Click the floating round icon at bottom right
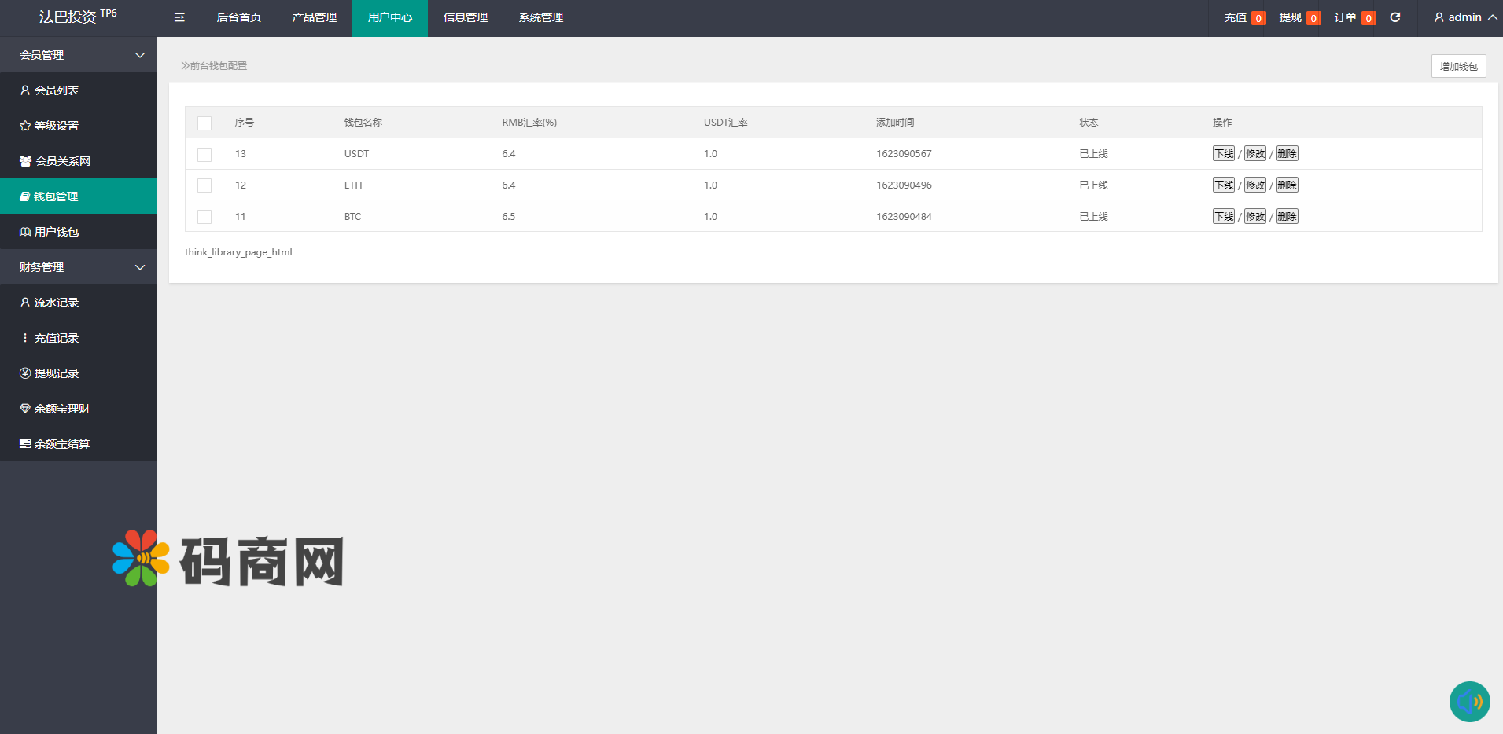The height and width of the screenshot is (734, 1503). pyautogui.click(x=1469, y=701)
